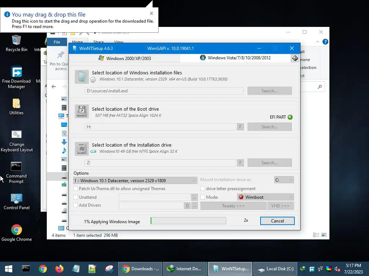Open the Wimboot mode dropdown
369x276 pixels.
pyautogui.click(x=266, y=197)
